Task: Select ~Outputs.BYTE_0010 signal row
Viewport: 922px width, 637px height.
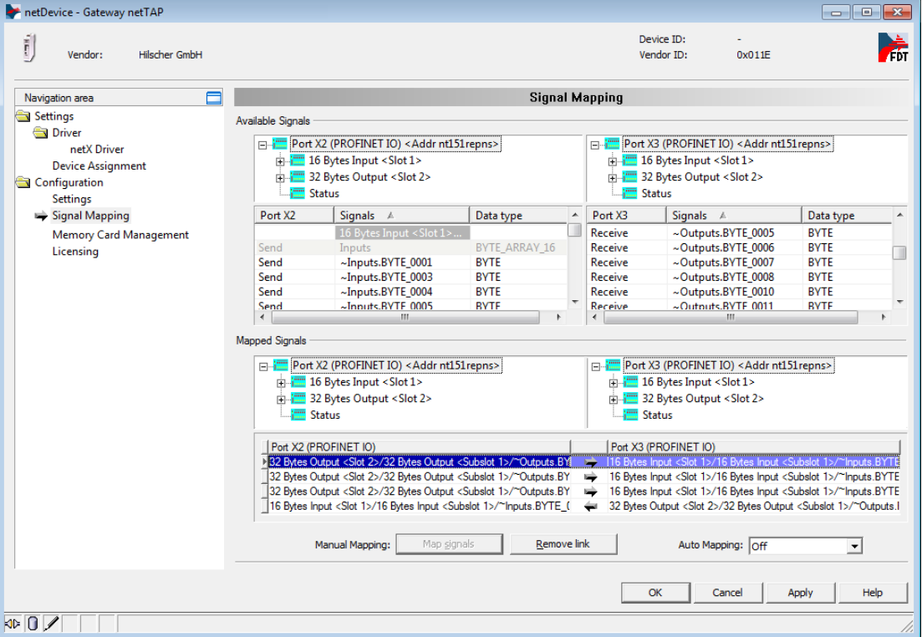Action: [740, 292]
